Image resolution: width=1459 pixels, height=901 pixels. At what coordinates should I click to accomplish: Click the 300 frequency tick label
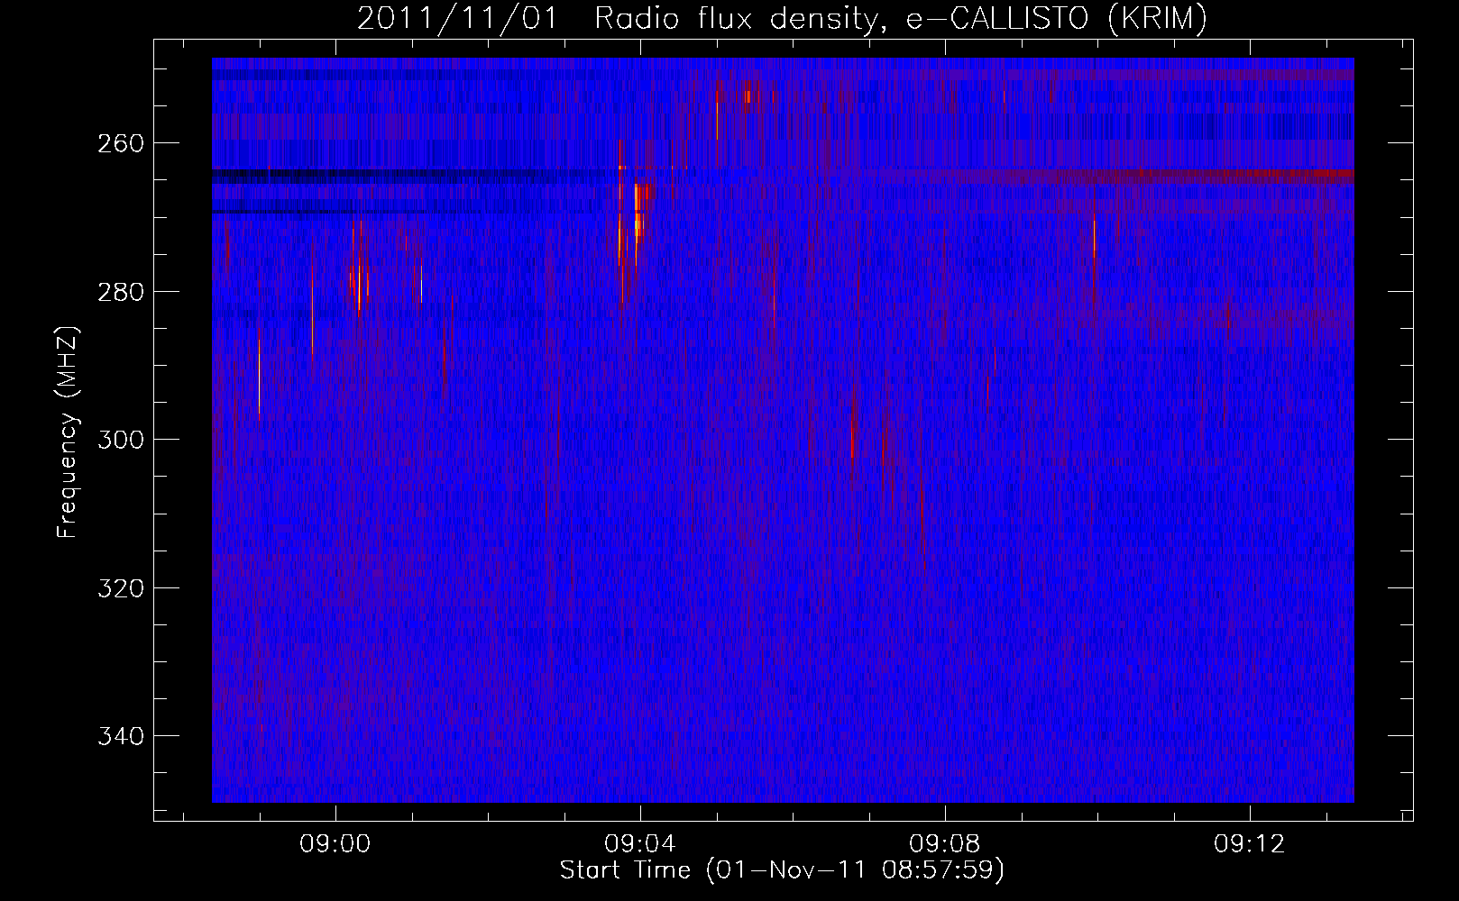[120, 440]
